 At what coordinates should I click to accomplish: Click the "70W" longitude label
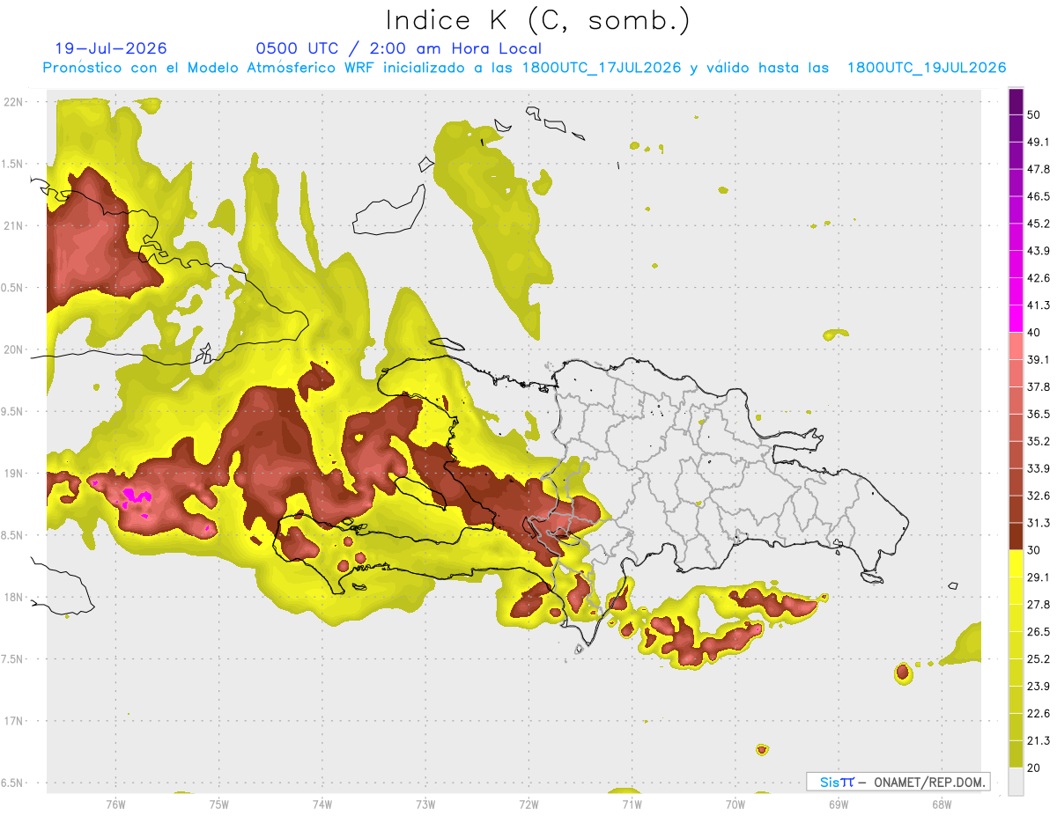735,805
